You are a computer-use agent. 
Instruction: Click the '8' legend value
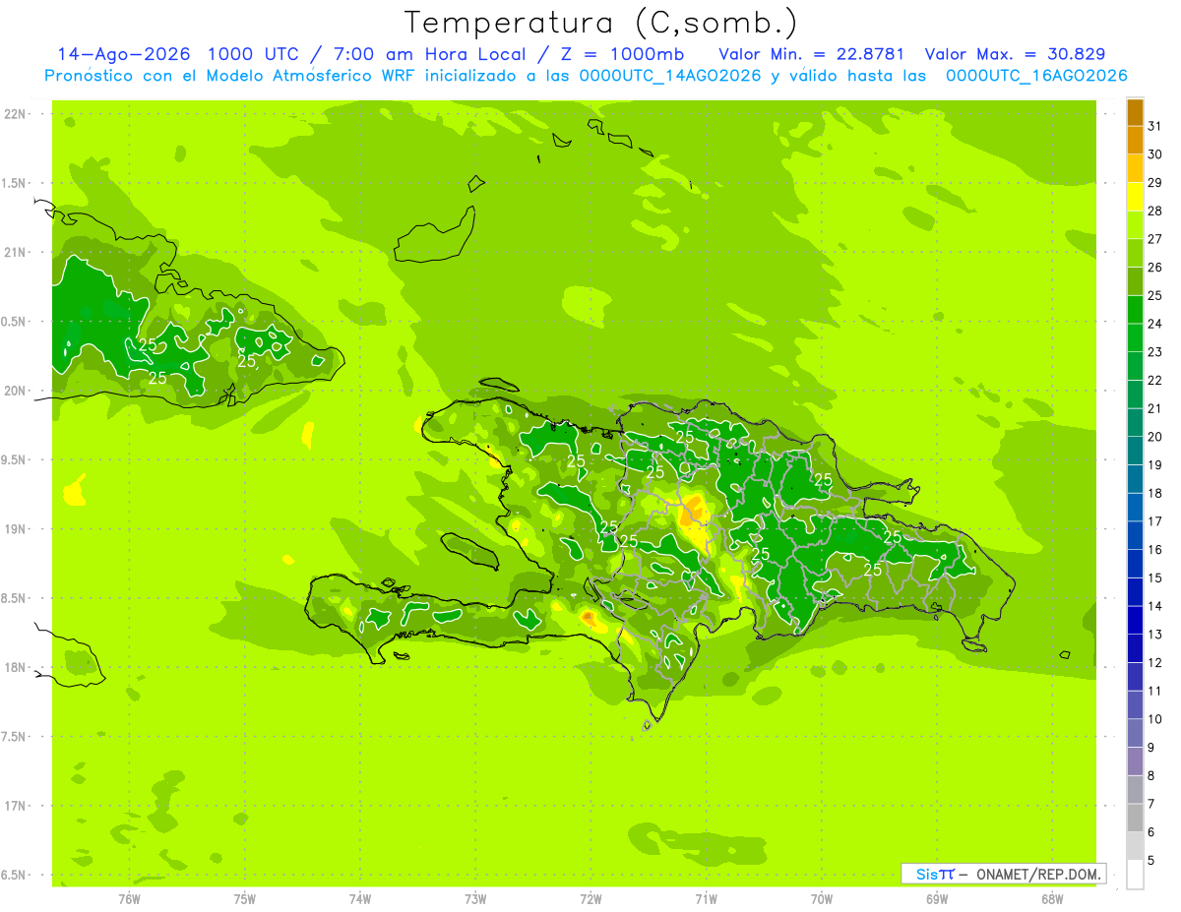coord(1150,775)
